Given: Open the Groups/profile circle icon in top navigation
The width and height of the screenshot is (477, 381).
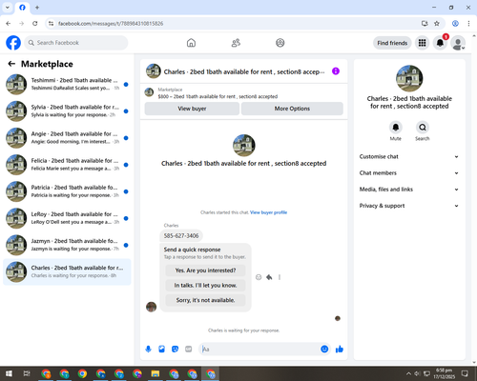Looking at the screenshot, I should pyautogui.click(x=280, y=43).
